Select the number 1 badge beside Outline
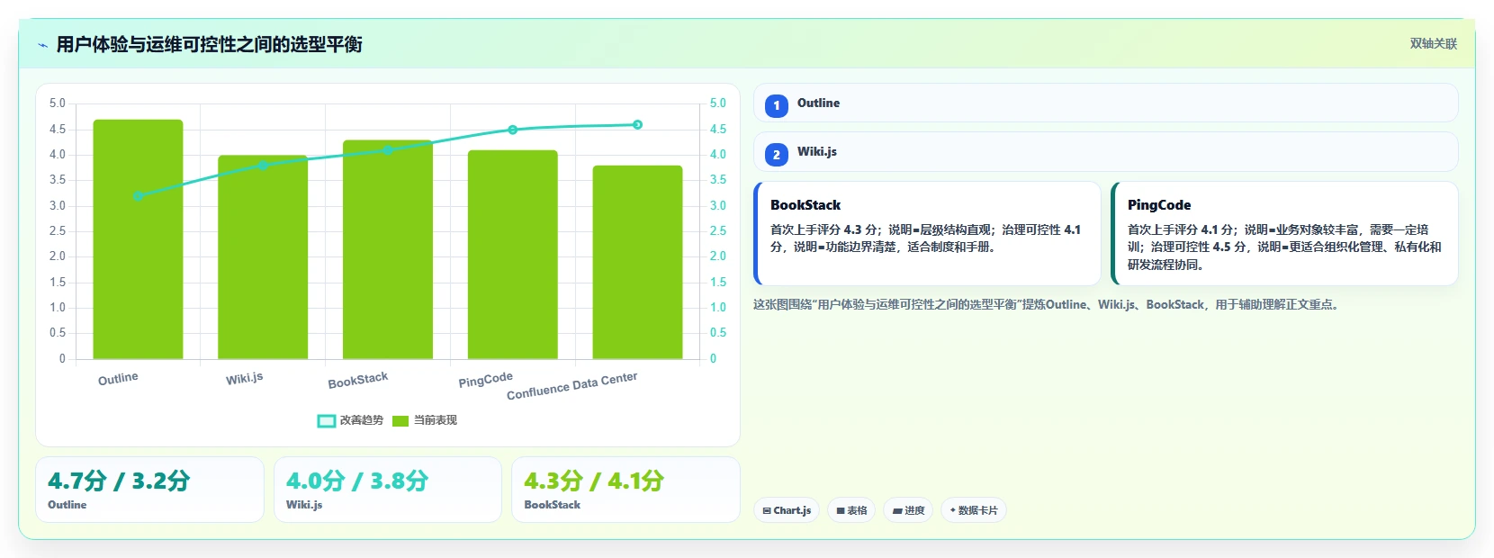 (777, 105)
